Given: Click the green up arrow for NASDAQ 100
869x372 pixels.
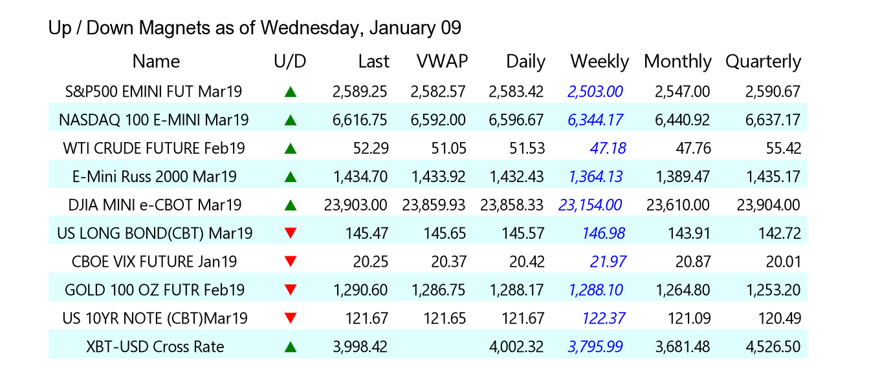Looking at the screenshot, I should (290, 120).
